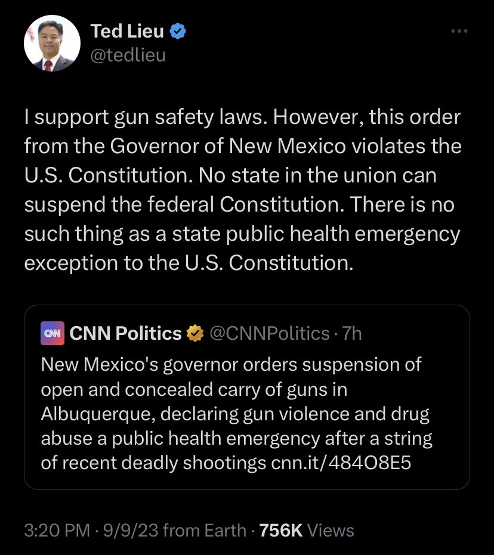
Task: Click the 'from Earth' location label
Action: (x=204, y=530)
